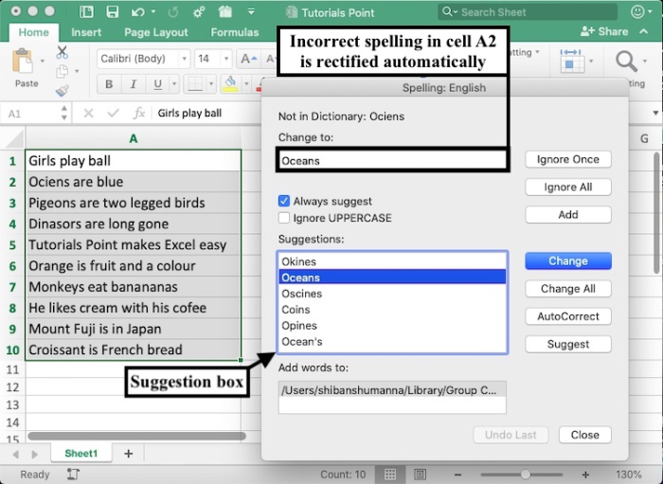Image resolution: width=663 pixels, height=484 pixels.
Task: Apply Bold formatting
Action: (109, 84)
